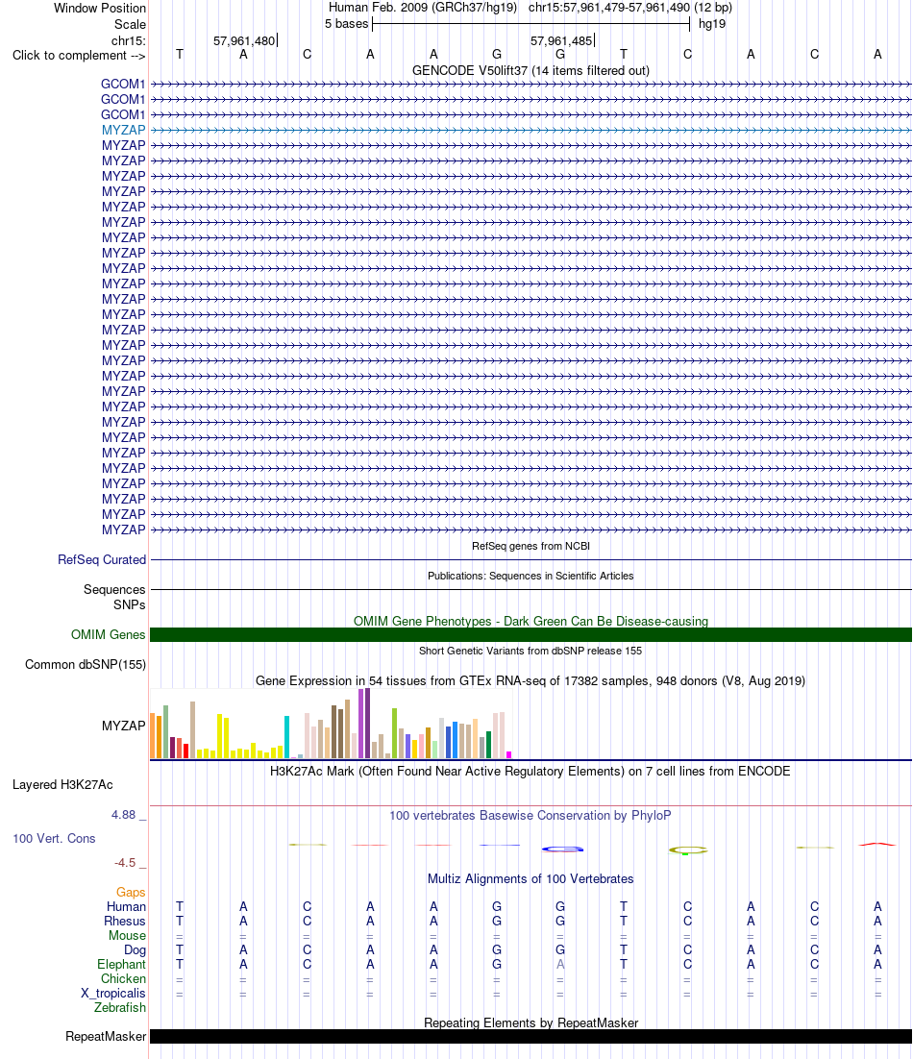Click the 'RefSeq Curated' track label
This screenshot has width=913, height=1059.
click(x=102, y=560)
